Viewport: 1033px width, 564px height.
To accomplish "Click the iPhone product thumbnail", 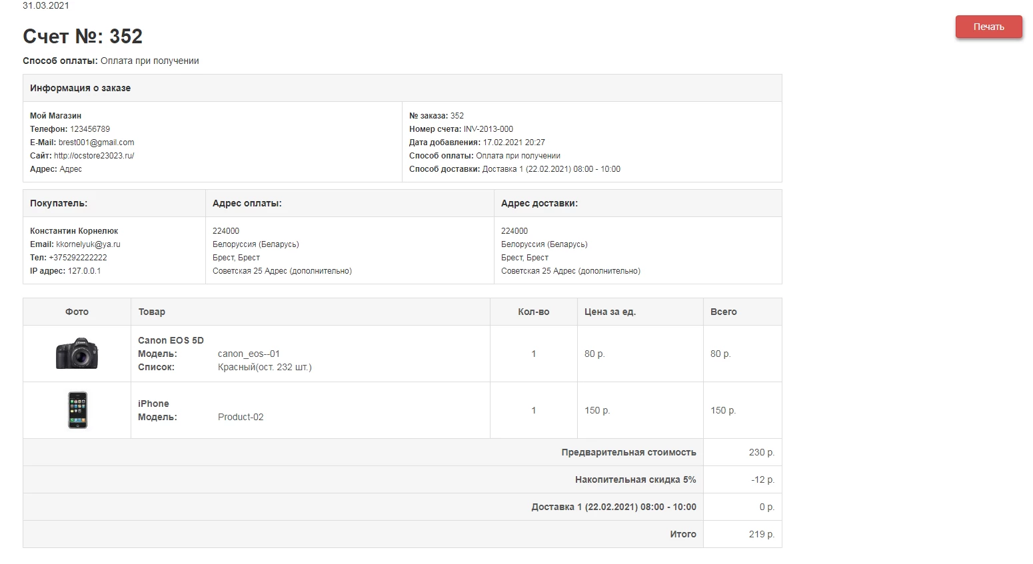I will click(x=77, y=410).
